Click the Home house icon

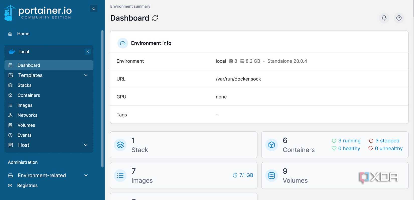tap(10, 34)
